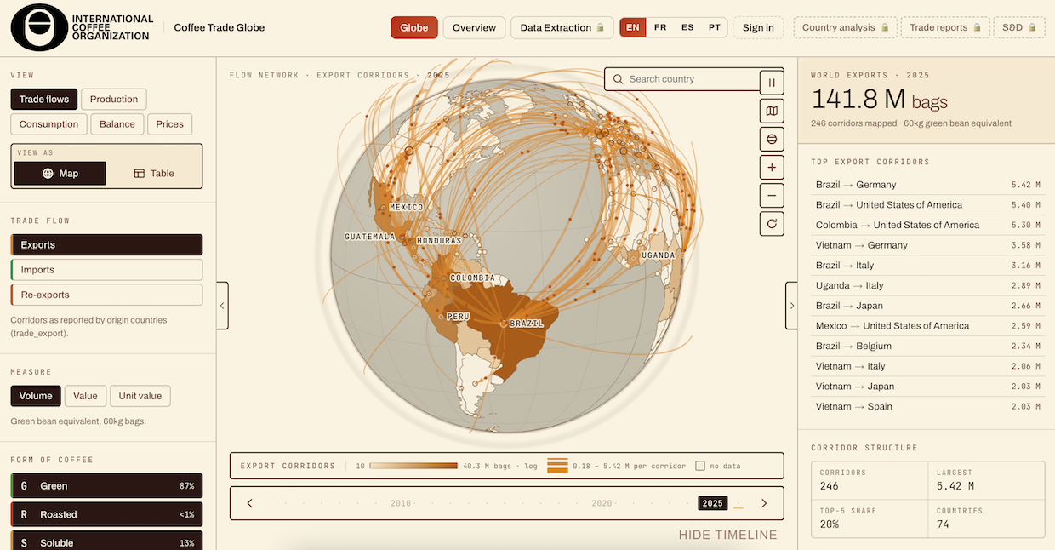This screenshot has height=550, width=1055.
Task: Select Mexico → United States of America corridor
Action: tap(929, 326)
